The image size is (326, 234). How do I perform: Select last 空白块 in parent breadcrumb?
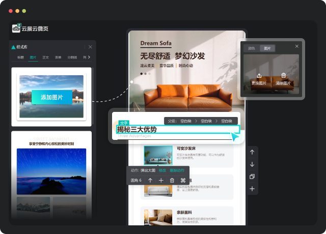[227, 121]
